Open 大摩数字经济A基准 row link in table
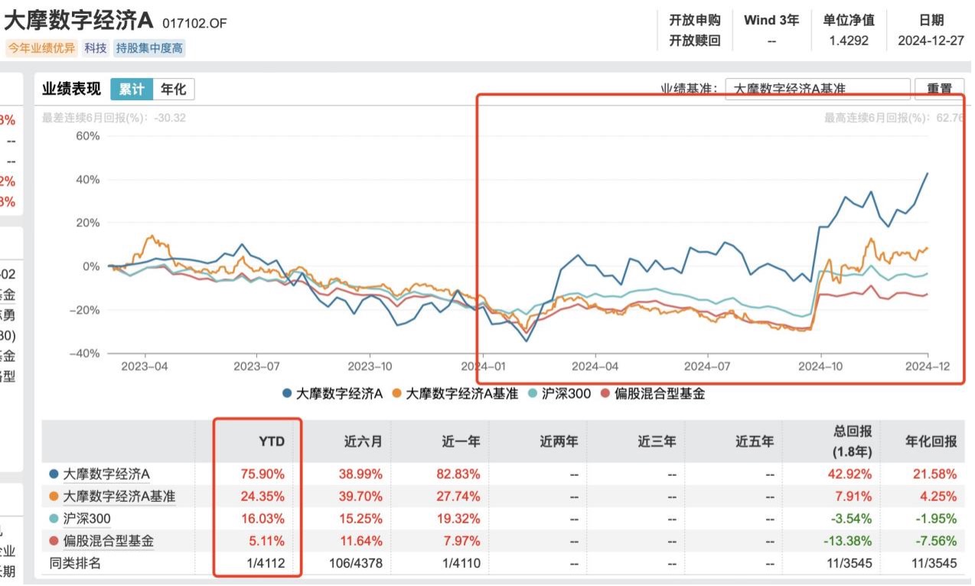 (x=119, y=496)
